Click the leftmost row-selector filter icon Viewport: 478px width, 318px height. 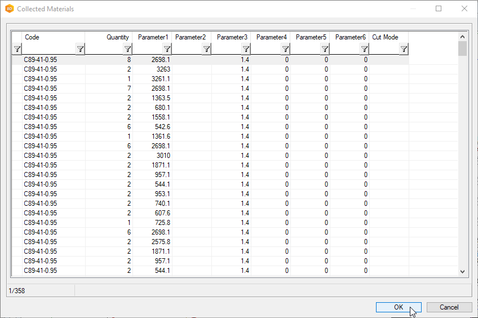point(17,50)
